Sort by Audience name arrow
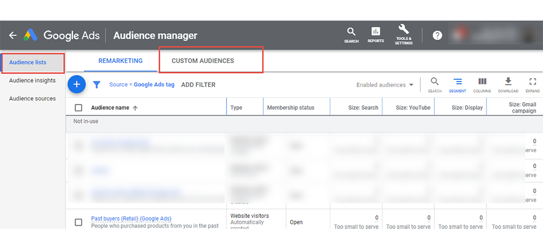The image size is (543, 249). 135,108
